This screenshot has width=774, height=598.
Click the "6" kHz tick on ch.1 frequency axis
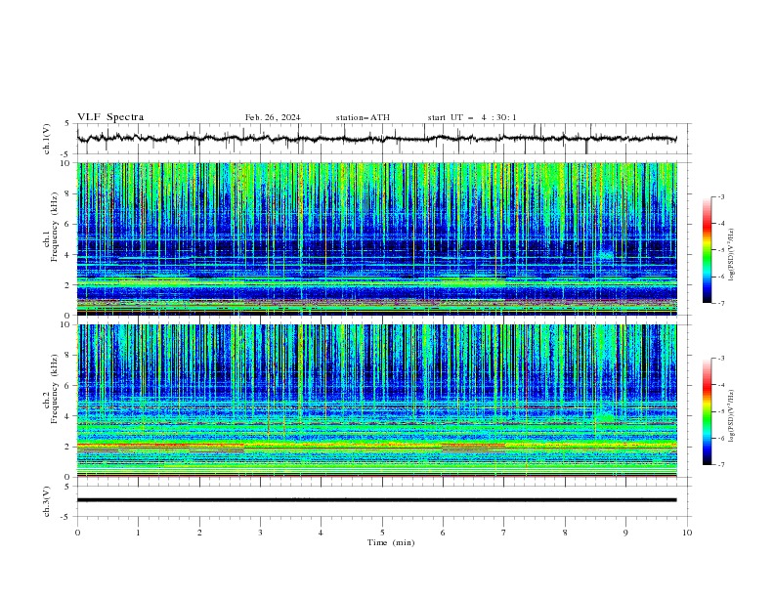pos(68,225)
